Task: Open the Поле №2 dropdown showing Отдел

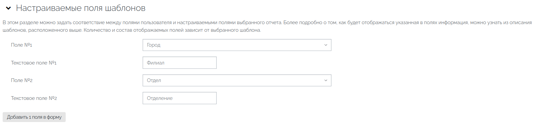Action: 237,80
